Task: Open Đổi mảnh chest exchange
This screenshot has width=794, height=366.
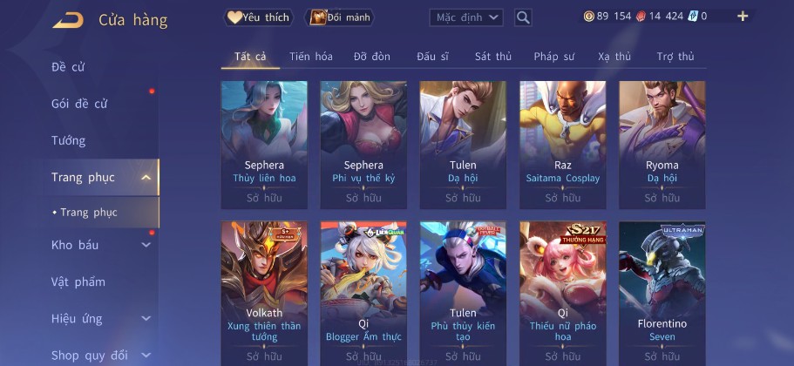Action: click(340, 17)
